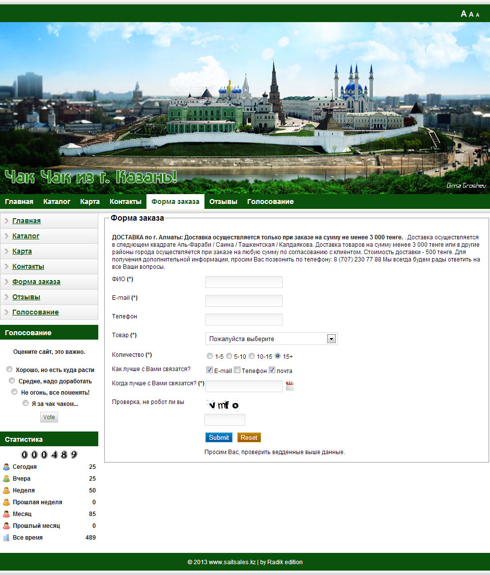Open the calendar date picker icon
The width and height of the screenshot is (490, 575).
pos(289,386)
